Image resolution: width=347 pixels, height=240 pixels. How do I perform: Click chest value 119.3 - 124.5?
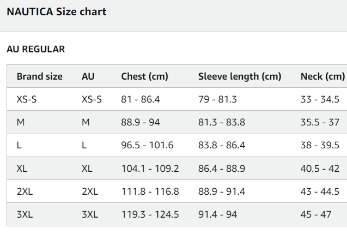tap(150, 214)
